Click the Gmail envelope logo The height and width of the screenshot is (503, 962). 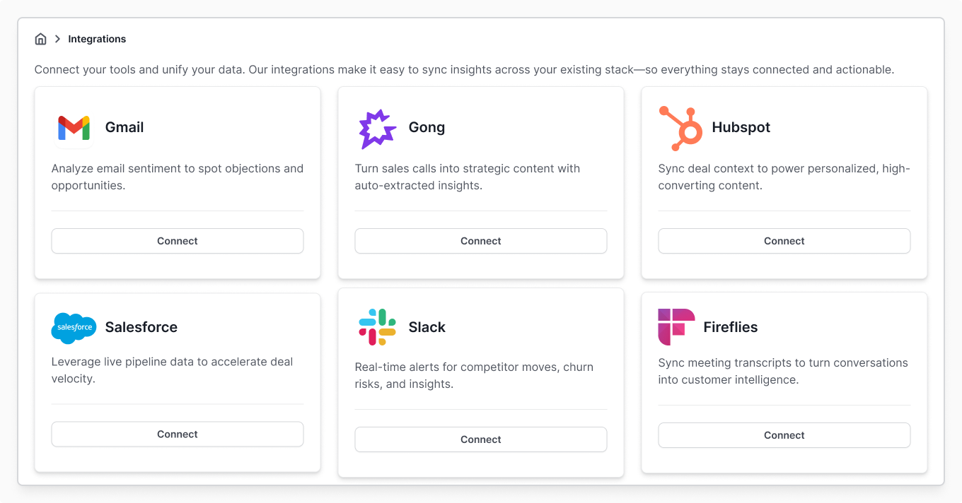pos(74,128)
